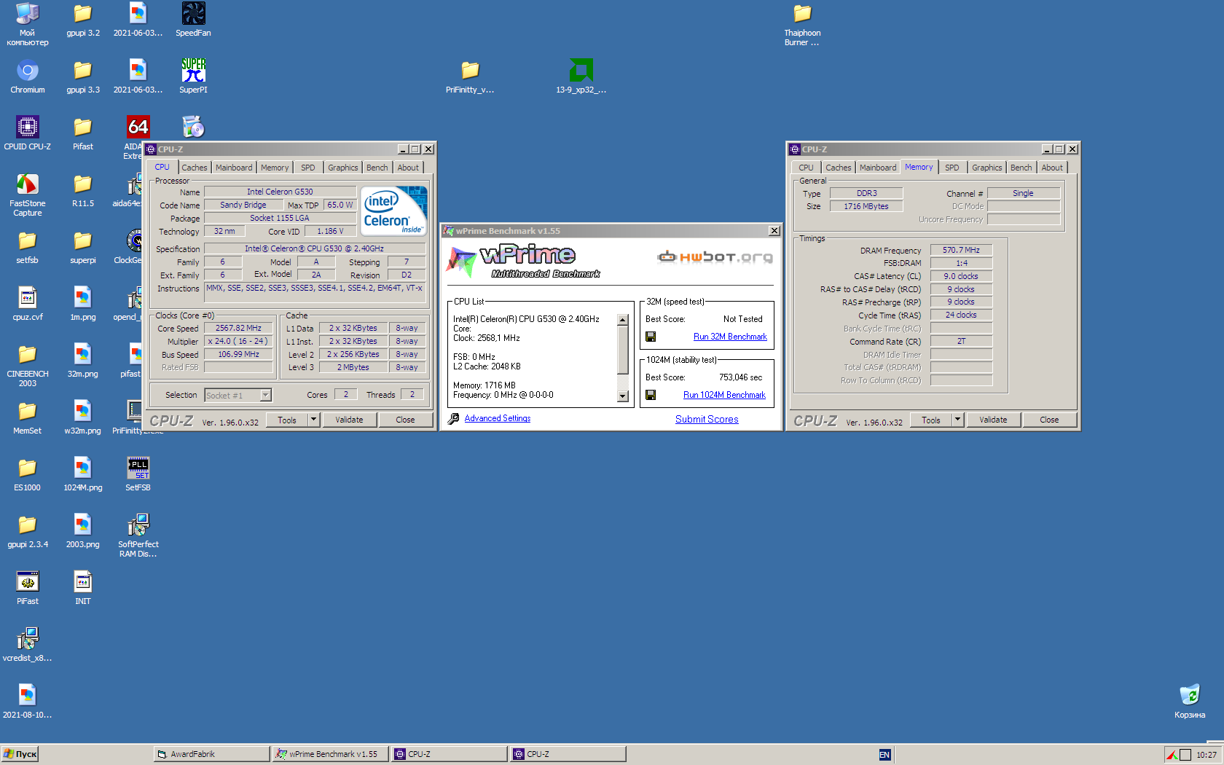Click Tools button in right CPU-Z window
Image resolution: width=1224 pixels, height=765 pixels.
click(x=931, y=420)
